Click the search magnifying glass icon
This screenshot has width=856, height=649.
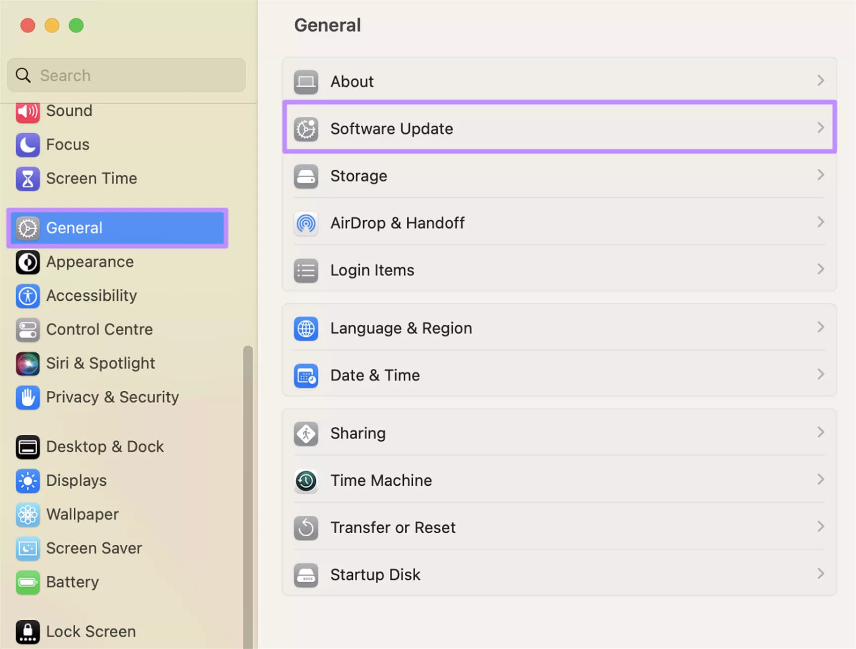click(x=23, y=75)
